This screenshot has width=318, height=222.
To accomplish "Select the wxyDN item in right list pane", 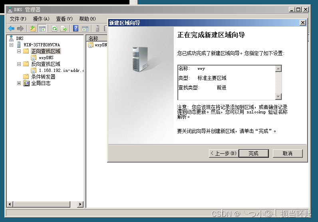I will 101,45.
